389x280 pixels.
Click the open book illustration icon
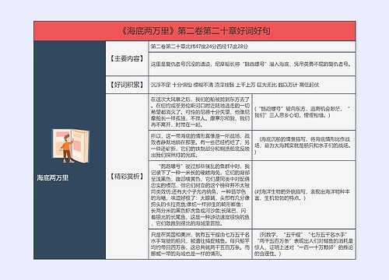(71, 146)
